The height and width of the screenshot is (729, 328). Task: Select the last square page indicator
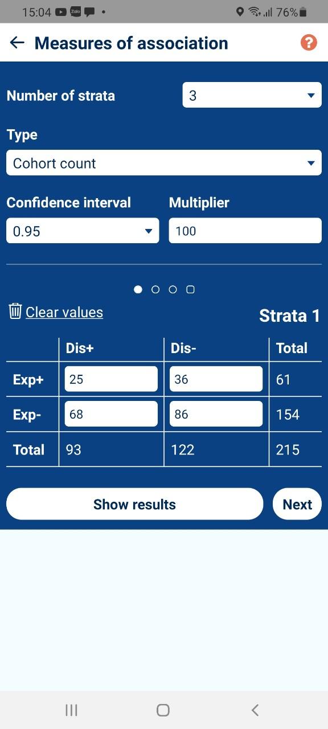click(191, 289)
